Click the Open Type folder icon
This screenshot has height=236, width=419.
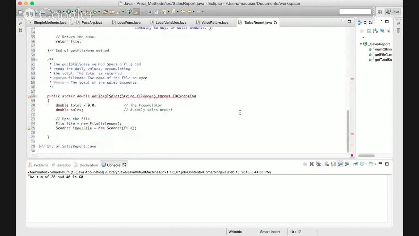click(105, 11)
